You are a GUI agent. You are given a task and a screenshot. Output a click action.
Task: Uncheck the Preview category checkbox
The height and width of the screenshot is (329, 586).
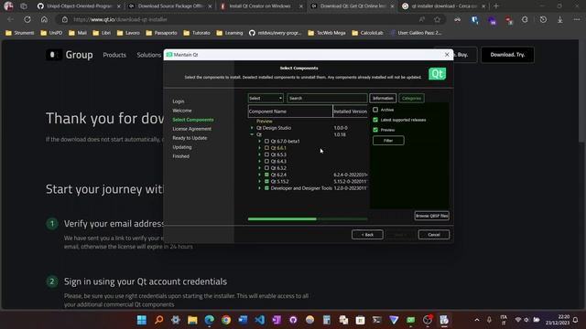coord(375,130)
